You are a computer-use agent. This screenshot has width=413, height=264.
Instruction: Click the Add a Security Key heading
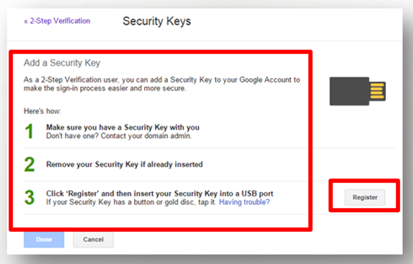pyautogui.click(x=62, y=63)
